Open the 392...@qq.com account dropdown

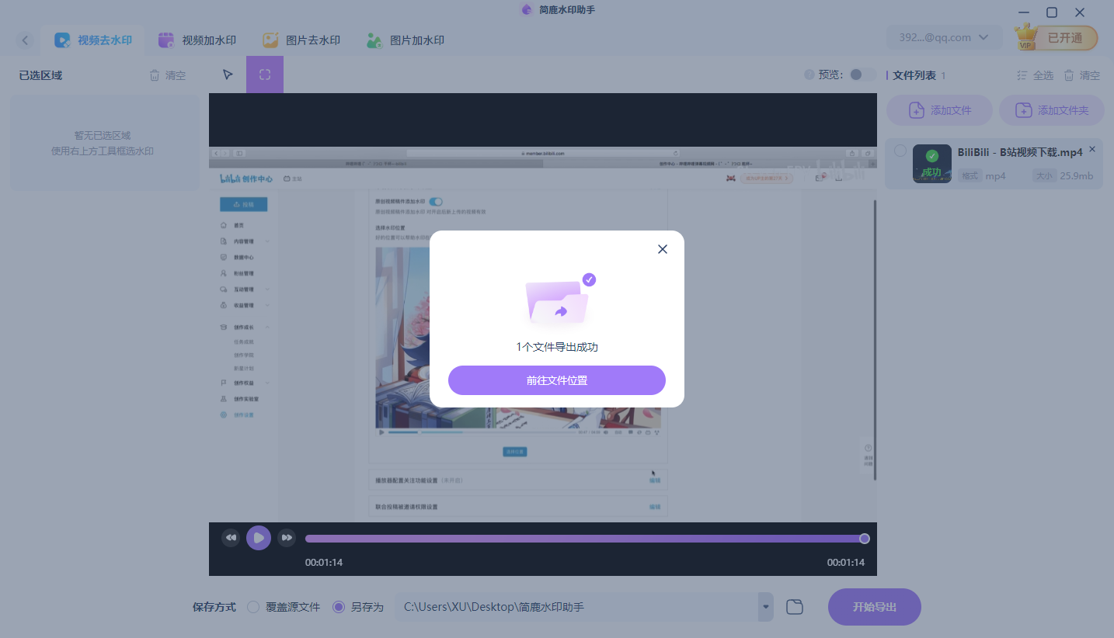944,37
